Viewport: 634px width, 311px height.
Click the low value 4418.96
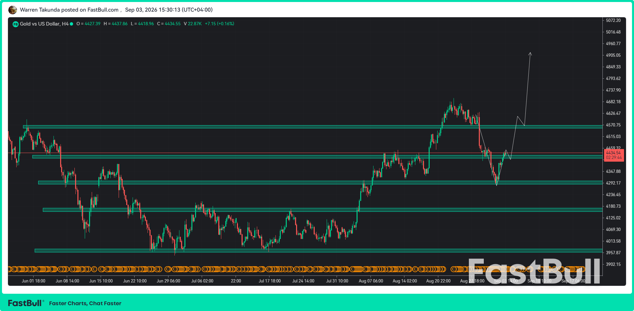(146, 24)
